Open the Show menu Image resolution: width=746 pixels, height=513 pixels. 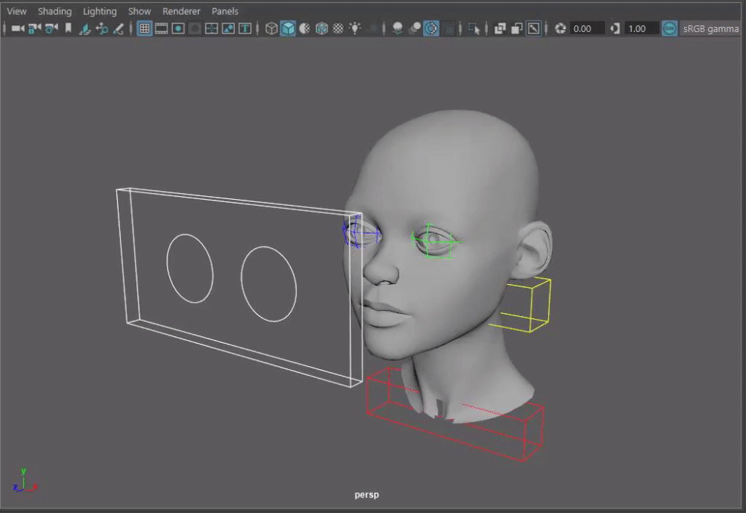140,11
